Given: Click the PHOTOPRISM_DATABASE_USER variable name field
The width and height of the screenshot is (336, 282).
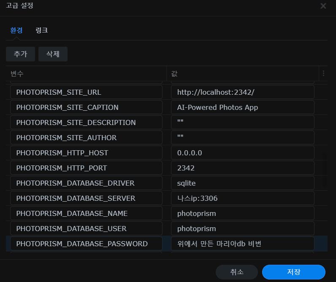Looking at the screenshot, I should tap(86, 229).
